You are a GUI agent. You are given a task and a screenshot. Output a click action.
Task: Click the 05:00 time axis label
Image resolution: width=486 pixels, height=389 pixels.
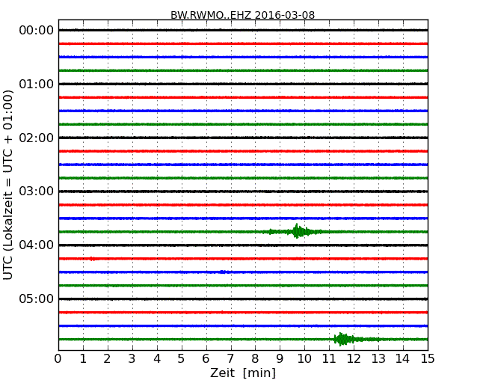tap(37, 298)
